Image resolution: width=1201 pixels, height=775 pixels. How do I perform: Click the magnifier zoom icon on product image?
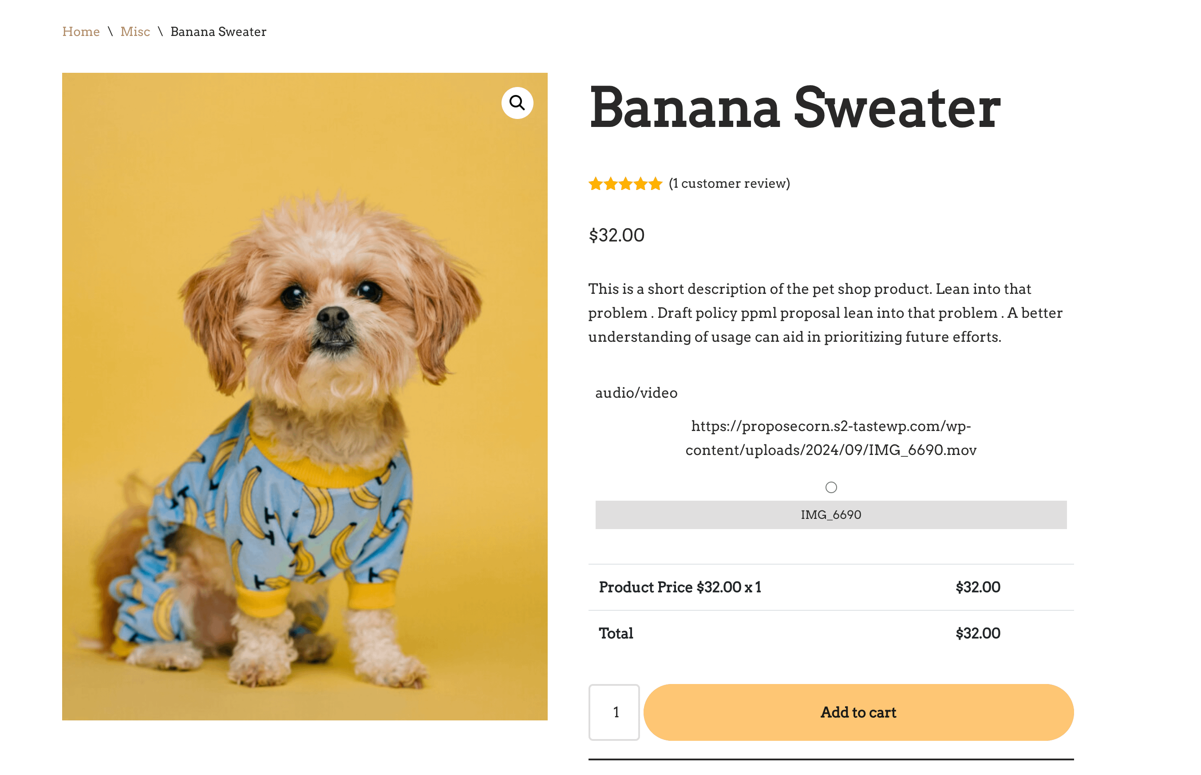click(517, 103)
